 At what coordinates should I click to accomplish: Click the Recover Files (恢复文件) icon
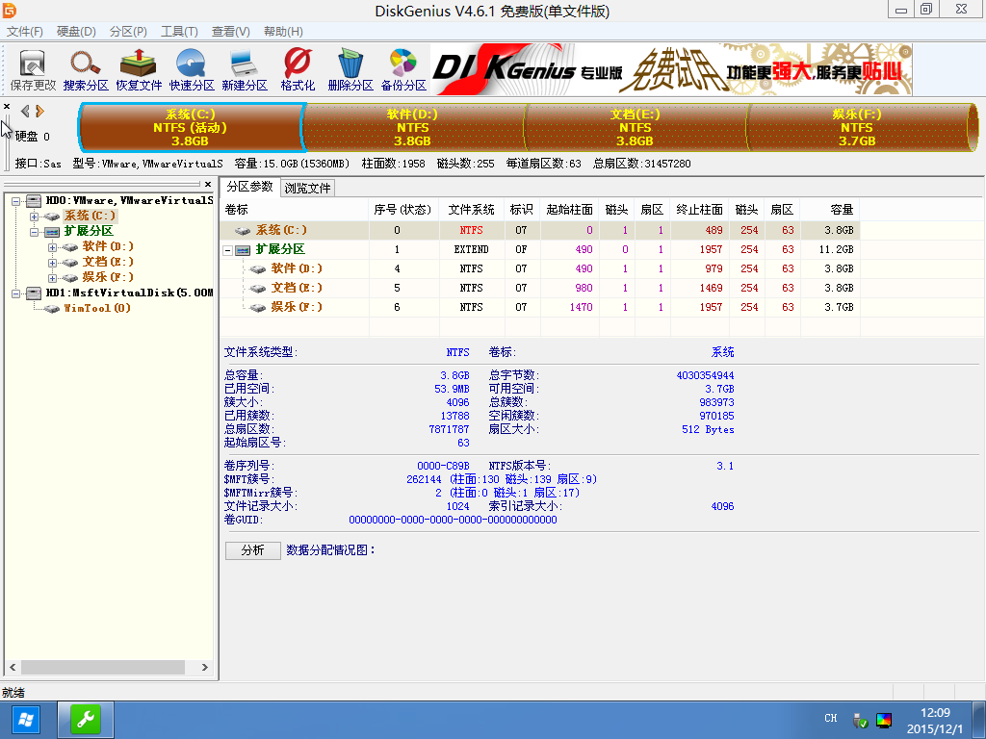coord(139,69)
